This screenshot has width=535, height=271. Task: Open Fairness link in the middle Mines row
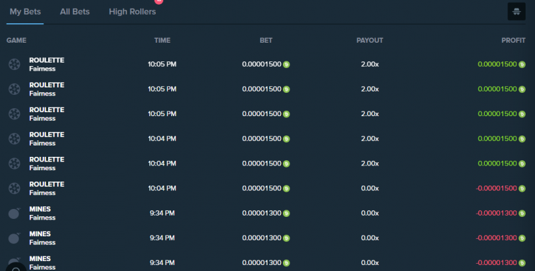click(x=42, y=243)
